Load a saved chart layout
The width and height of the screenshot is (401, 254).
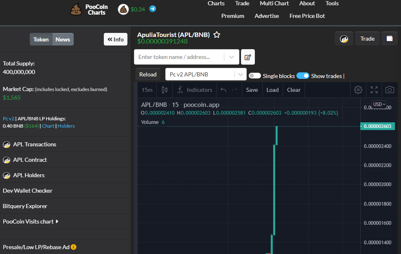[272, 90]
